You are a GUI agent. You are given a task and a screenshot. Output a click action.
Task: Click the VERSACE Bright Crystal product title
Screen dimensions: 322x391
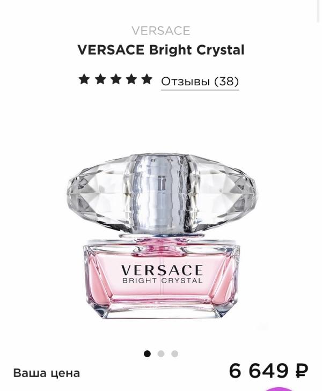161,50
